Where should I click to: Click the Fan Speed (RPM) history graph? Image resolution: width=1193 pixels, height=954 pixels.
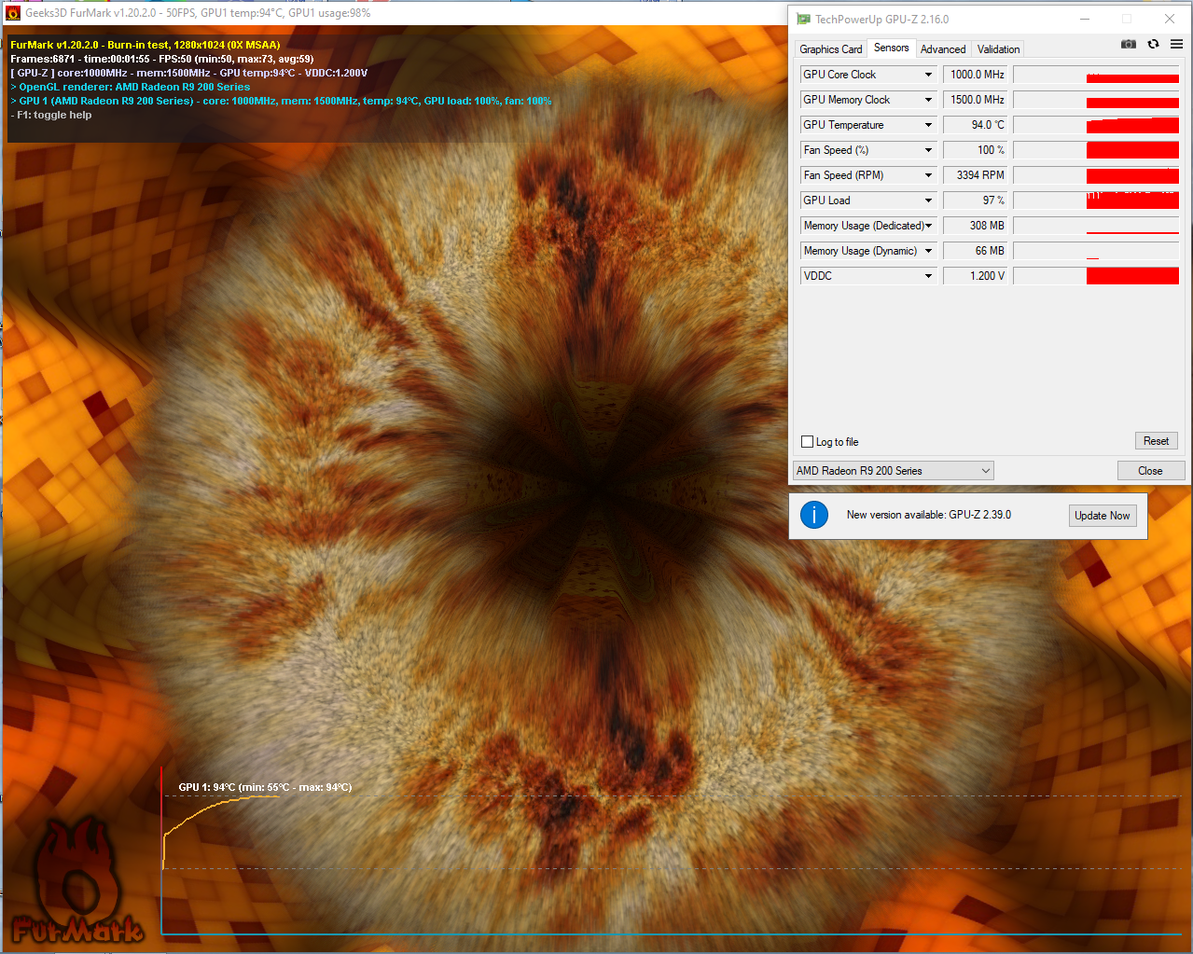point(1096,175)
